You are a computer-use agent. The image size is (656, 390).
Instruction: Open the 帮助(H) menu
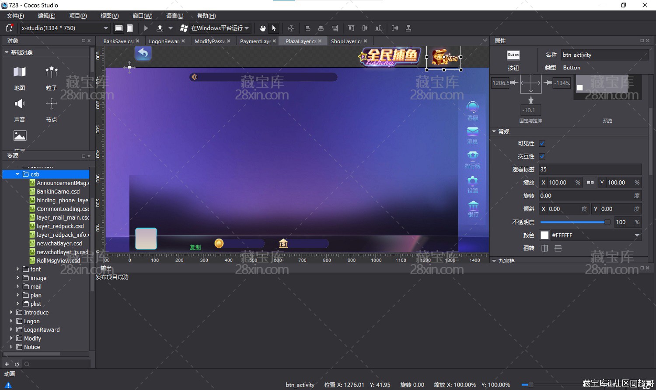coord(206,16)
